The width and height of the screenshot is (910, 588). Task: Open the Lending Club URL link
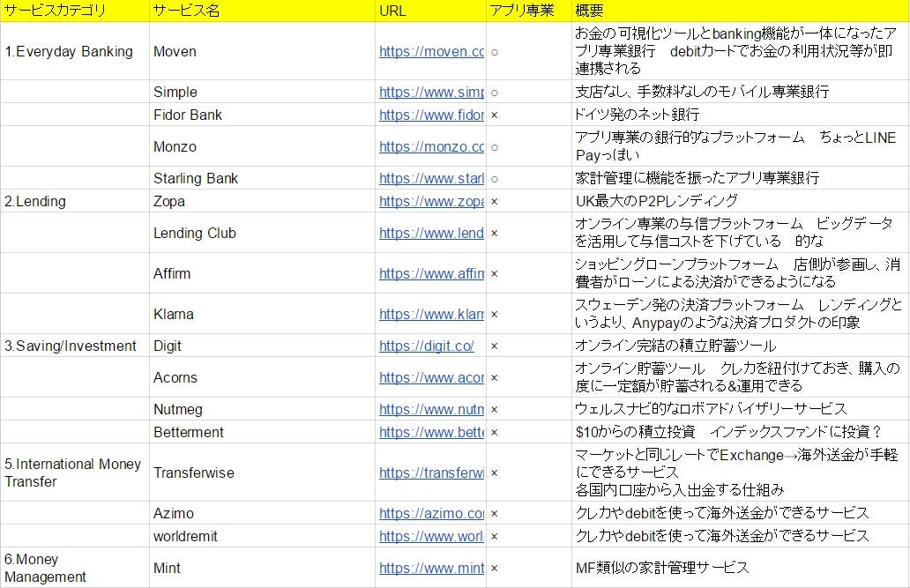click(431, 233)
